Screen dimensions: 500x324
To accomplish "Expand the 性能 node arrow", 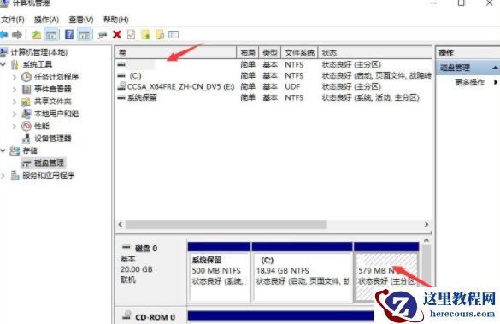I will coord(15,127).
